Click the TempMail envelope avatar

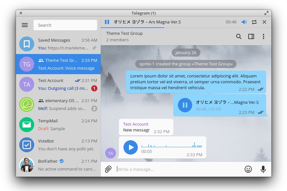[x=27, y=125]
